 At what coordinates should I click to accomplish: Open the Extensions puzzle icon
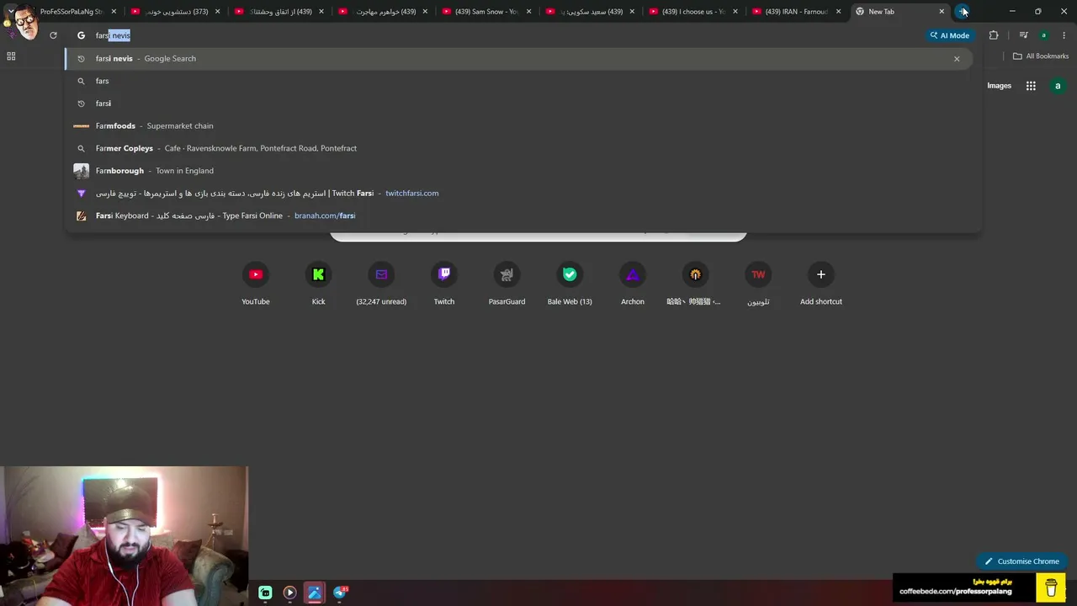point(994,35)
